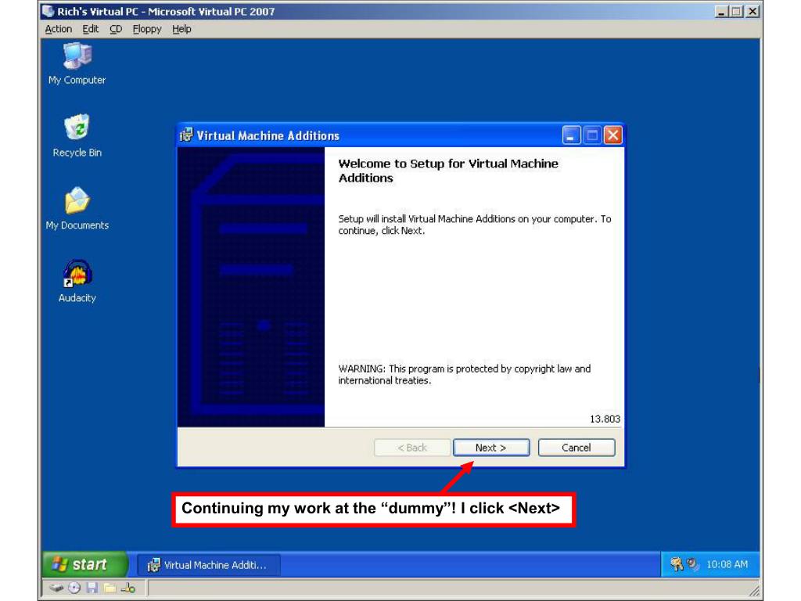Click Next to continue setup
Image resolution: width=801 pixels, height=601 pixels.
point(491,448)
